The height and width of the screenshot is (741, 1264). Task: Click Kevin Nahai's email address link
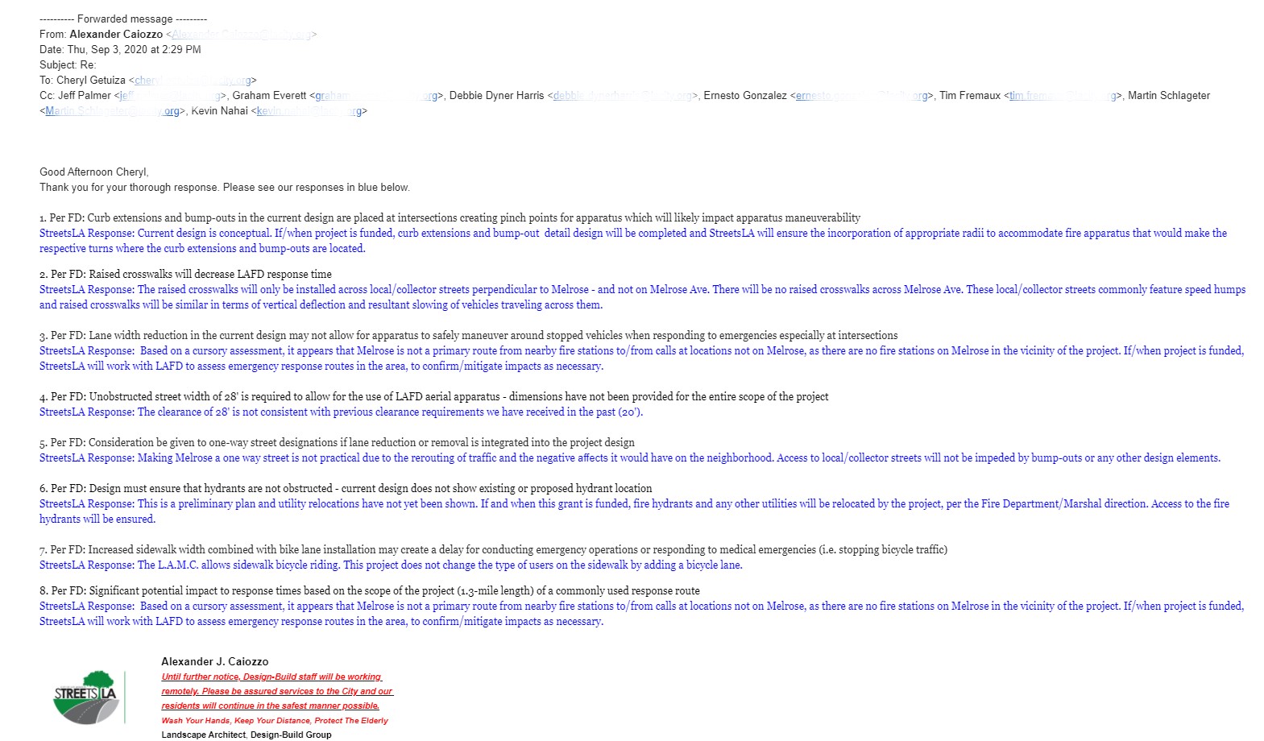(309, 111)
